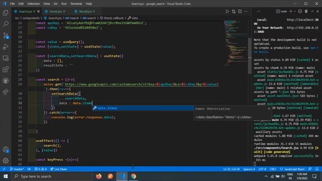
Task: Open the Windows Start menu
Action: (6, 176)
